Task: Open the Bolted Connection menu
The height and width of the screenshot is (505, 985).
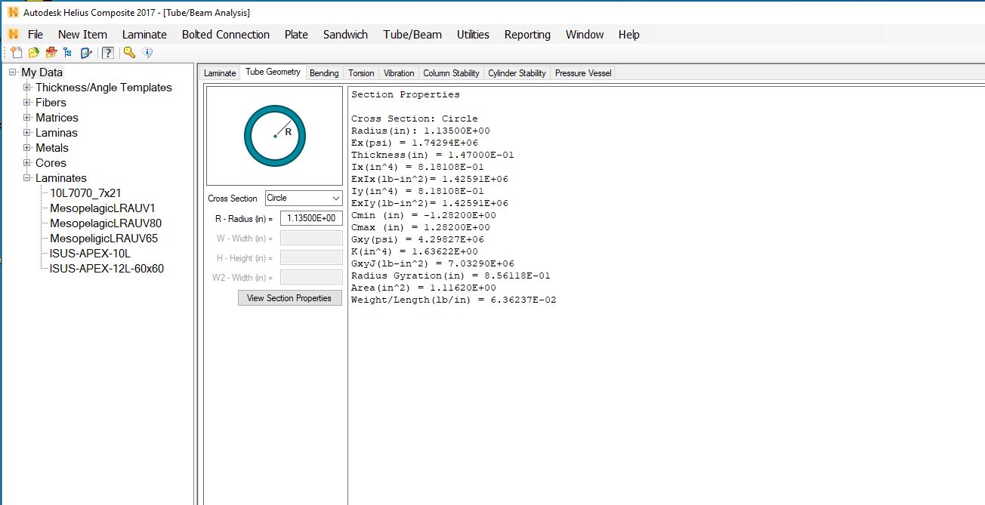Action: click(x=226, y=34)
